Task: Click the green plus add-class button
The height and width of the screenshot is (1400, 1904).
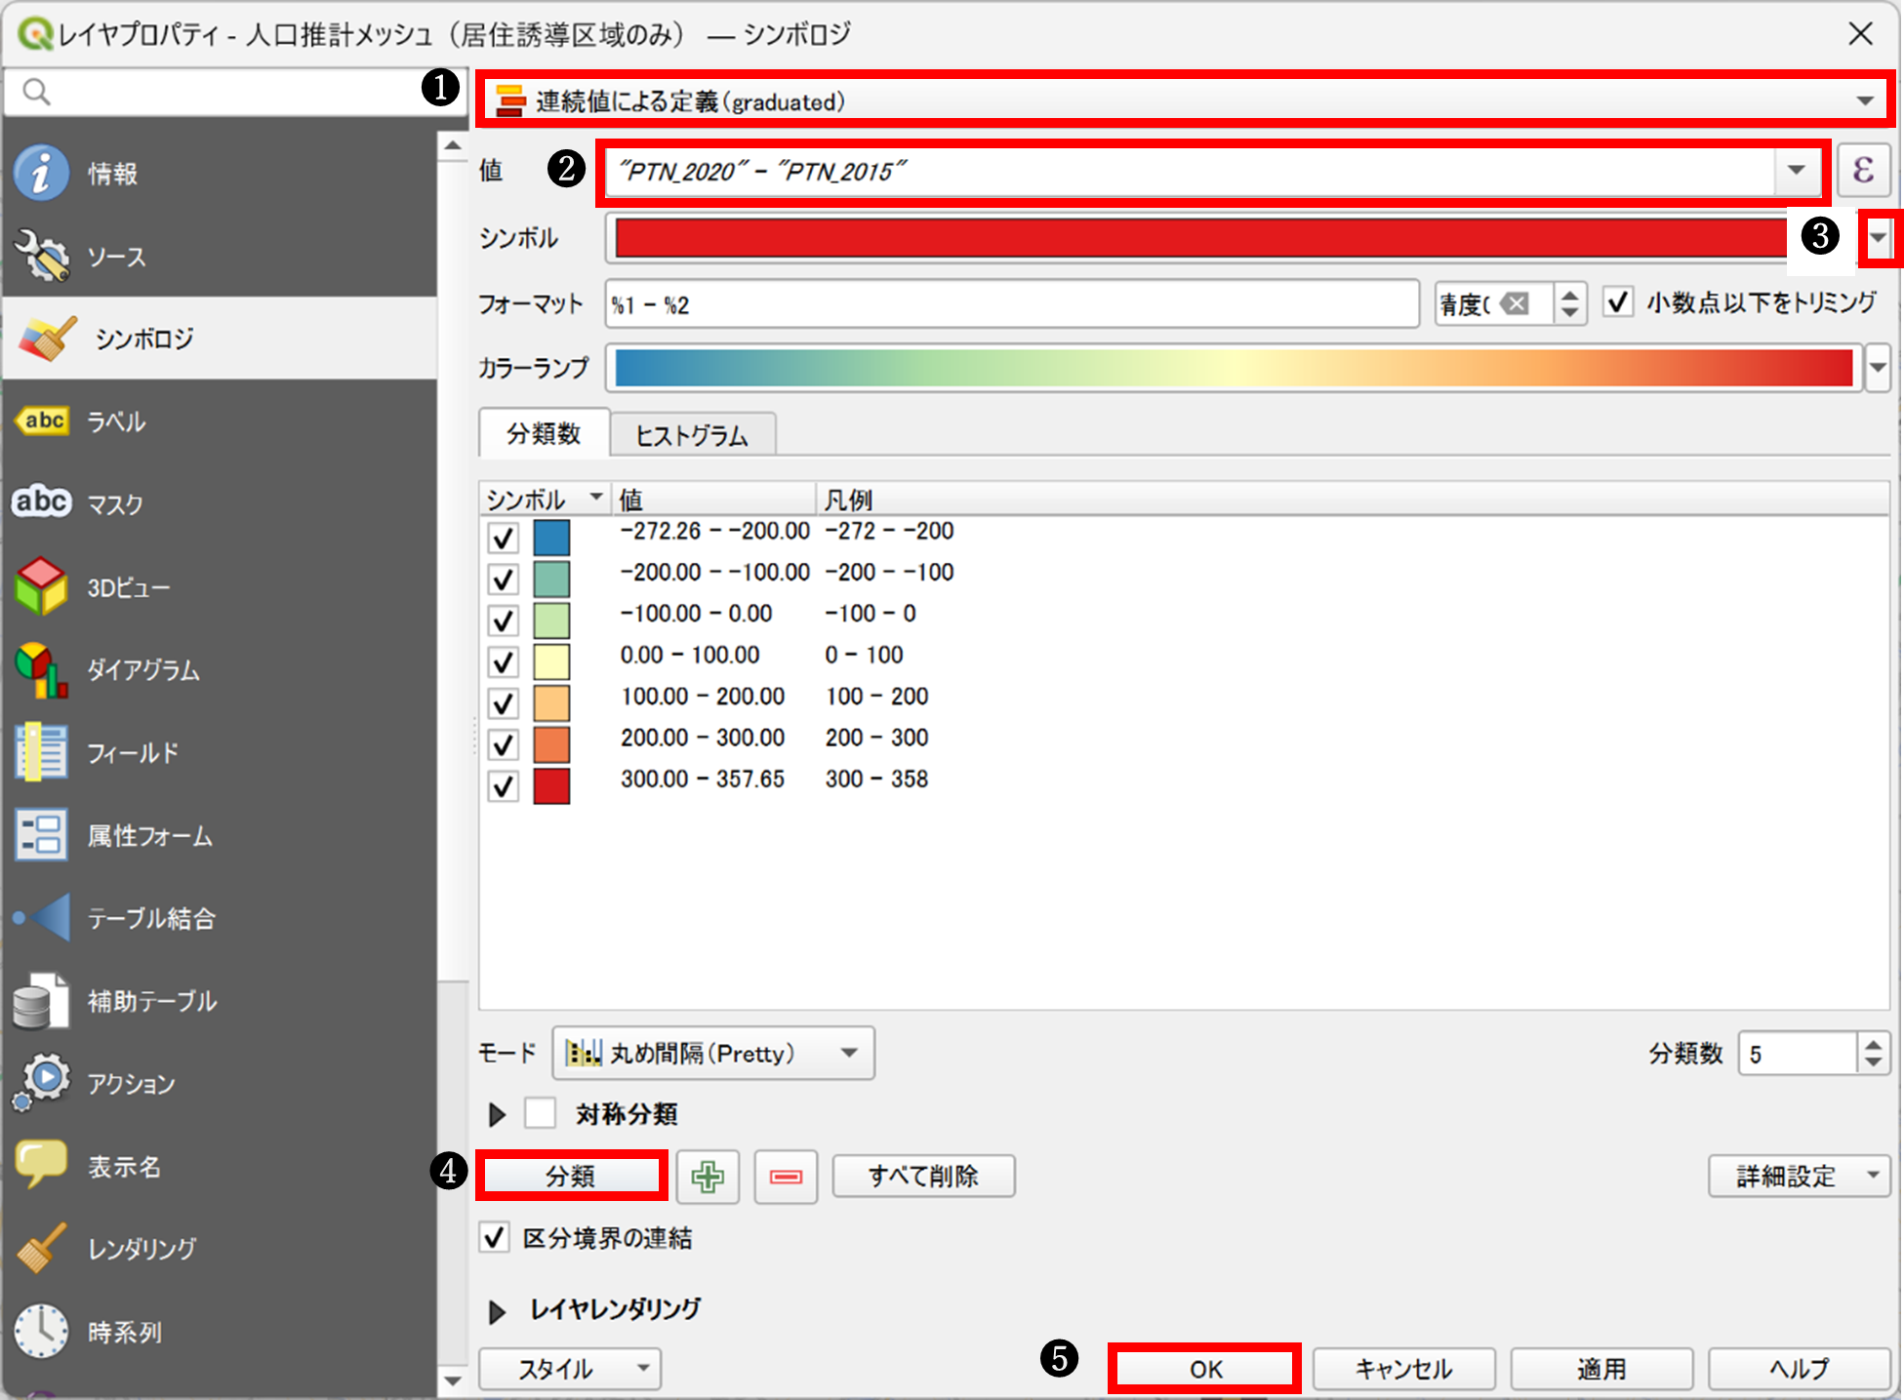Action: 708,1177
